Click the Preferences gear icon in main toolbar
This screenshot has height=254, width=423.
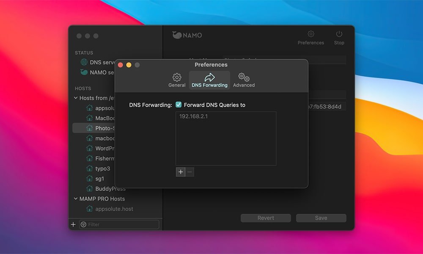pos(311,34)
